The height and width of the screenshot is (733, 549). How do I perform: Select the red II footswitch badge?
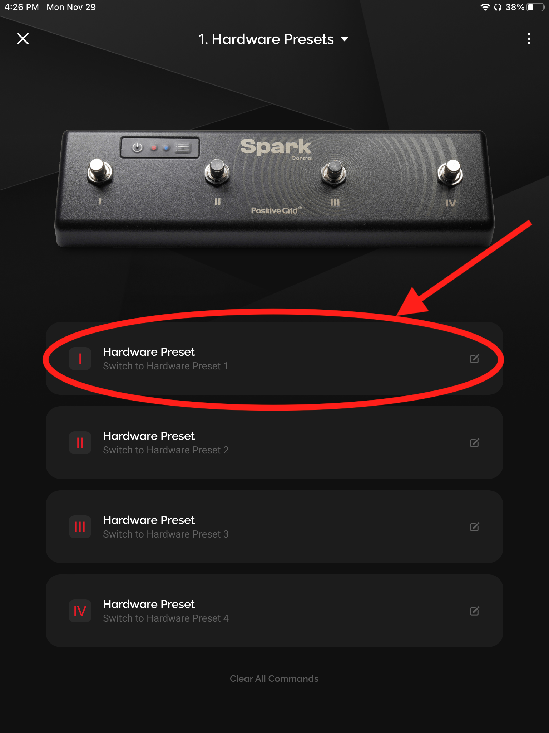coord(80,443)
